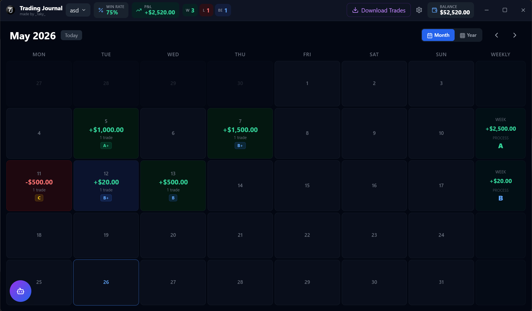Screen dimensions: 532x311
Task: Click the B+ grade badge on May 12
Action: pyautogui.click(x=106, y=198)
